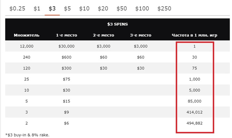Switch to the $5 buy-in tab
This screenshot has width=232, height=138.
(x=67, y=9)
